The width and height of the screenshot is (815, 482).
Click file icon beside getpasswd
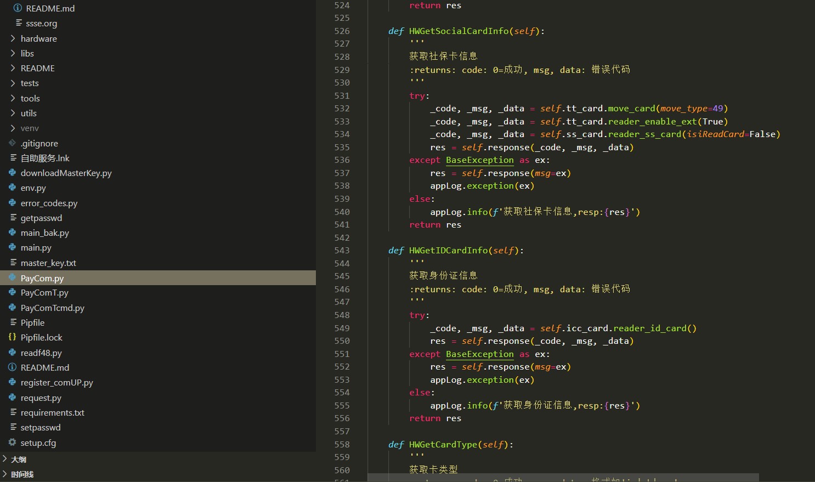pyautogui.click(x=13, y=218)
